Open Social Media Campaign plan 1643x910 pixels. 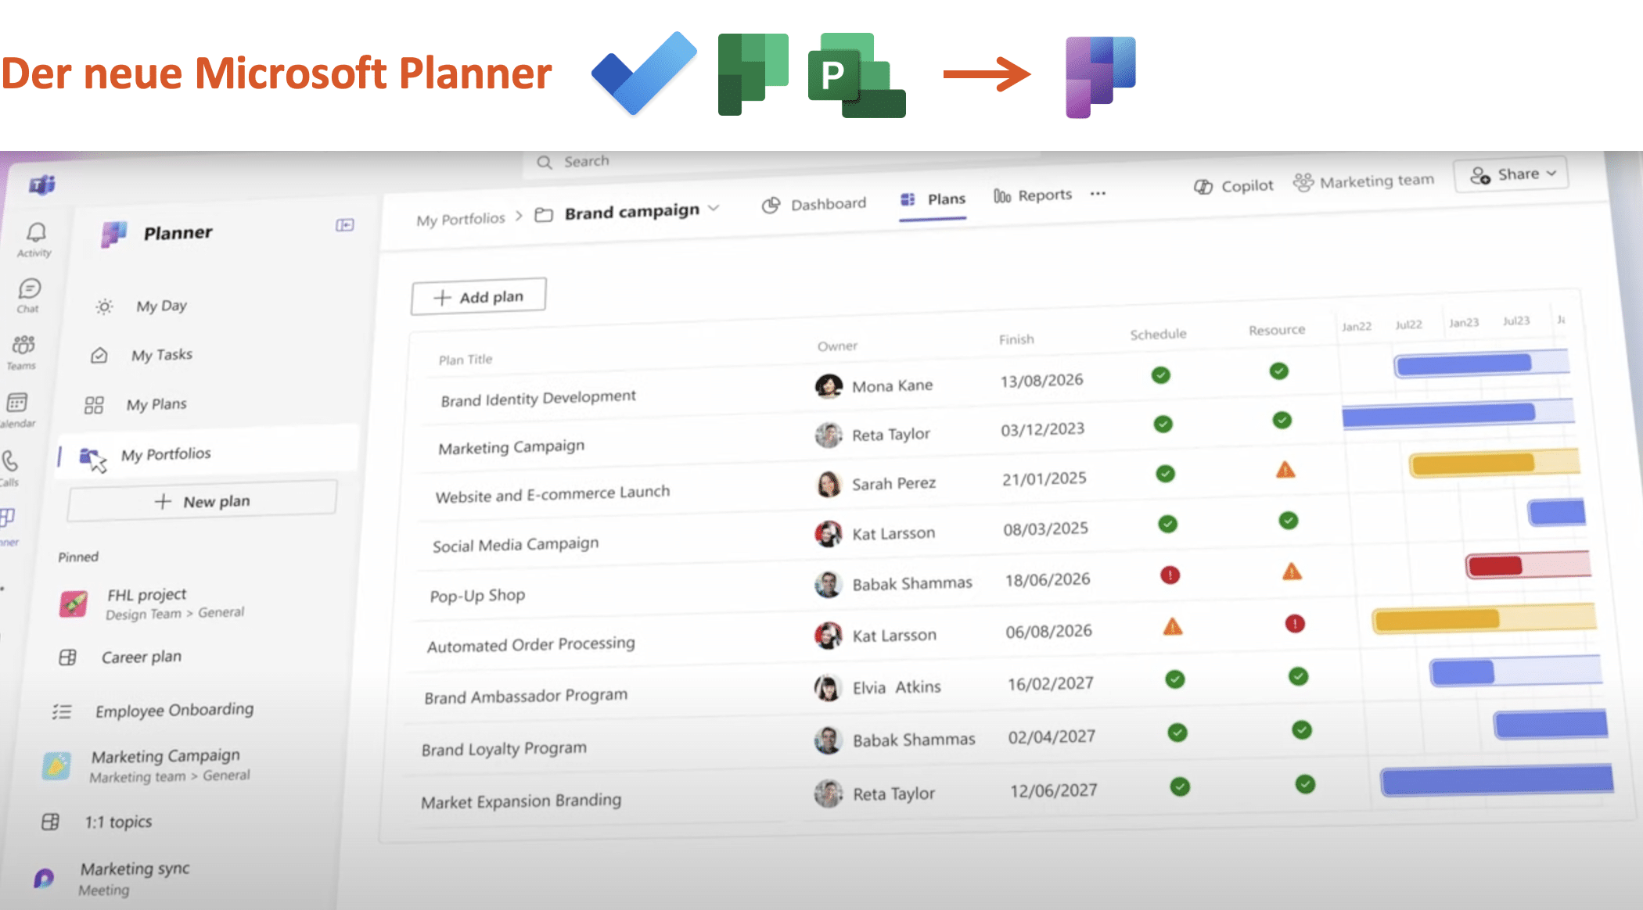tap(516, 544)
